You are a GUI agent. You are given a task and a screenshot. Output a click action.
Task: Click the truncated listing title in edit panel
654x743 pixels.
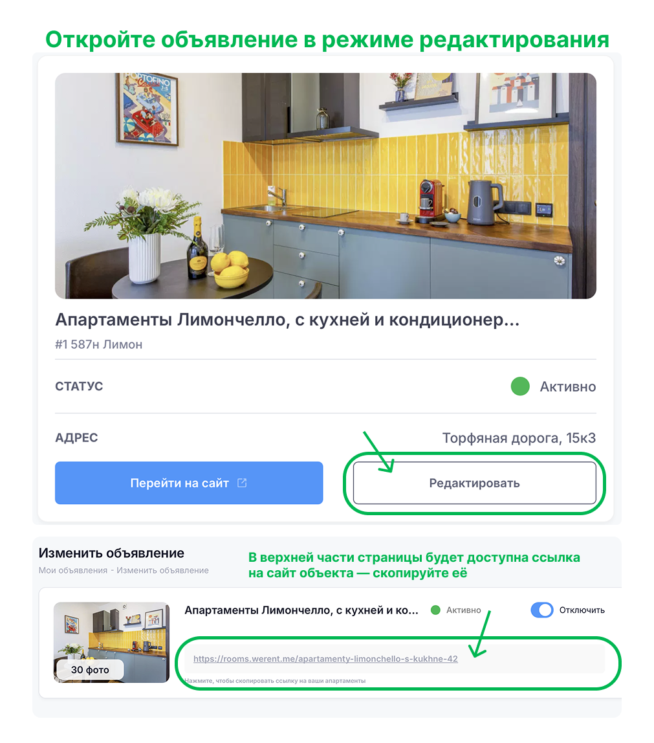pyautogui.click(x=301, y=610)
